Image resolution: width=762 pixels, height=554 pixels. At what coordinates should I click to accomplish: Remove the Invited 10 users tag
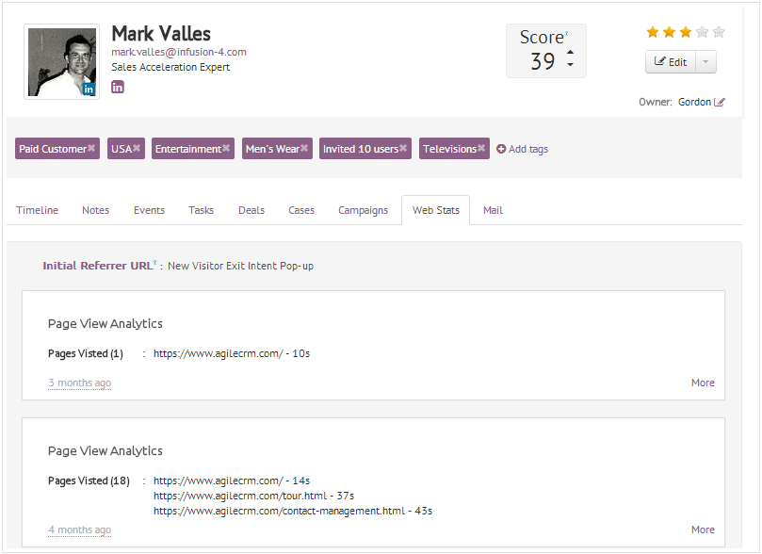402,148
